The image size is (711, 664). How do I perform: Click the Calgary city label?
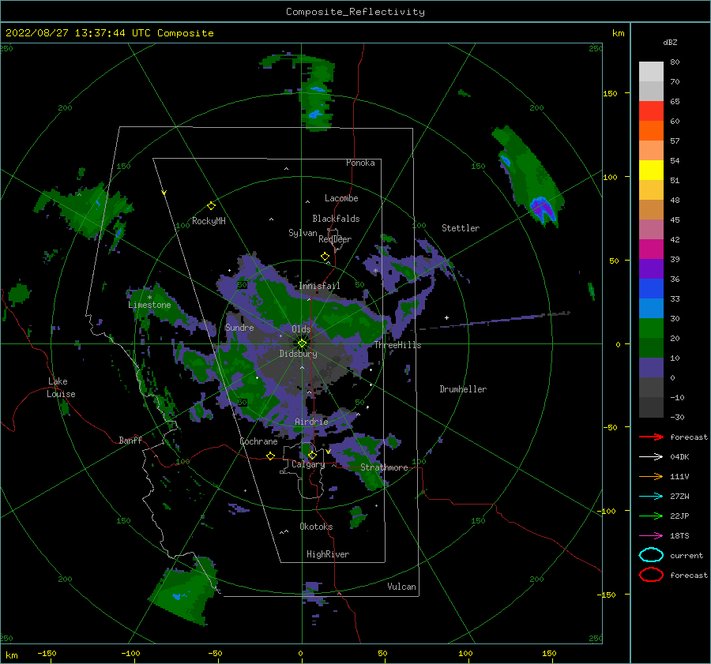point(308,464)
